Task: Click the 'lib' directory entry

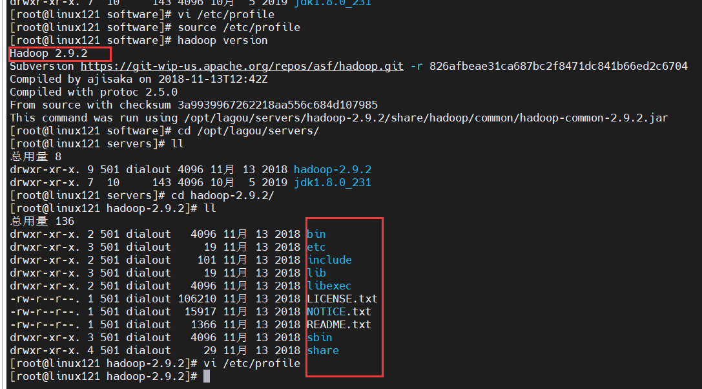Action: pyautogui.click(x=316, y=273)
